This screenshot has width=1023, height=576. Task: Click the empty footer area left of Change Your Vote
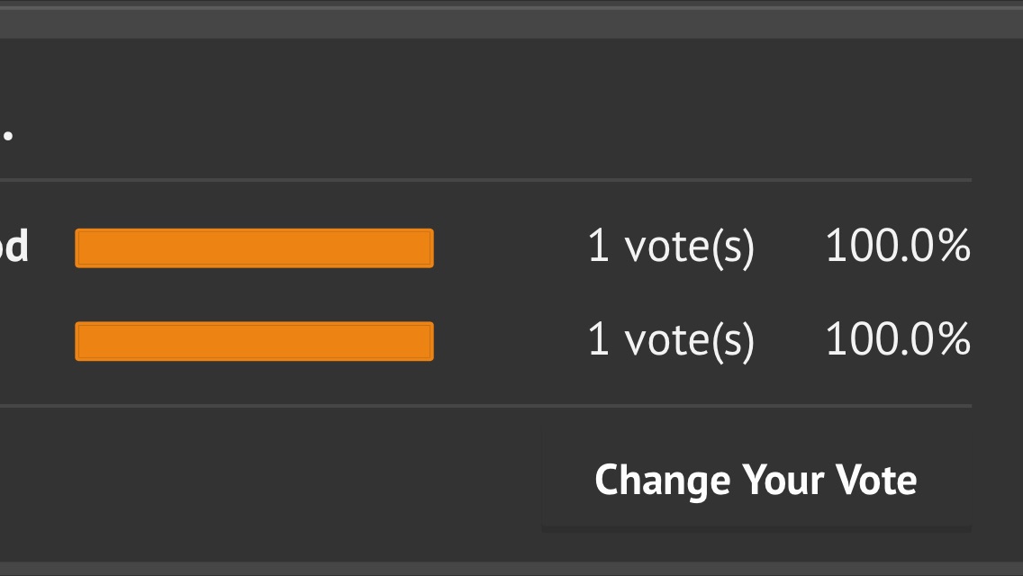270,480
